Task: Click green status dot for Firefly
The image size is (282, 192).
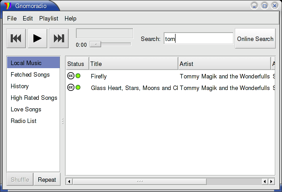Action: 78,76
